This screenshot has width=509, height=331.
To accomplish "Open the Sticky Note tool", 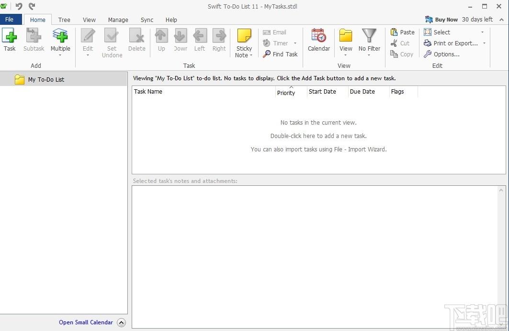I will [x=244, y=36].
